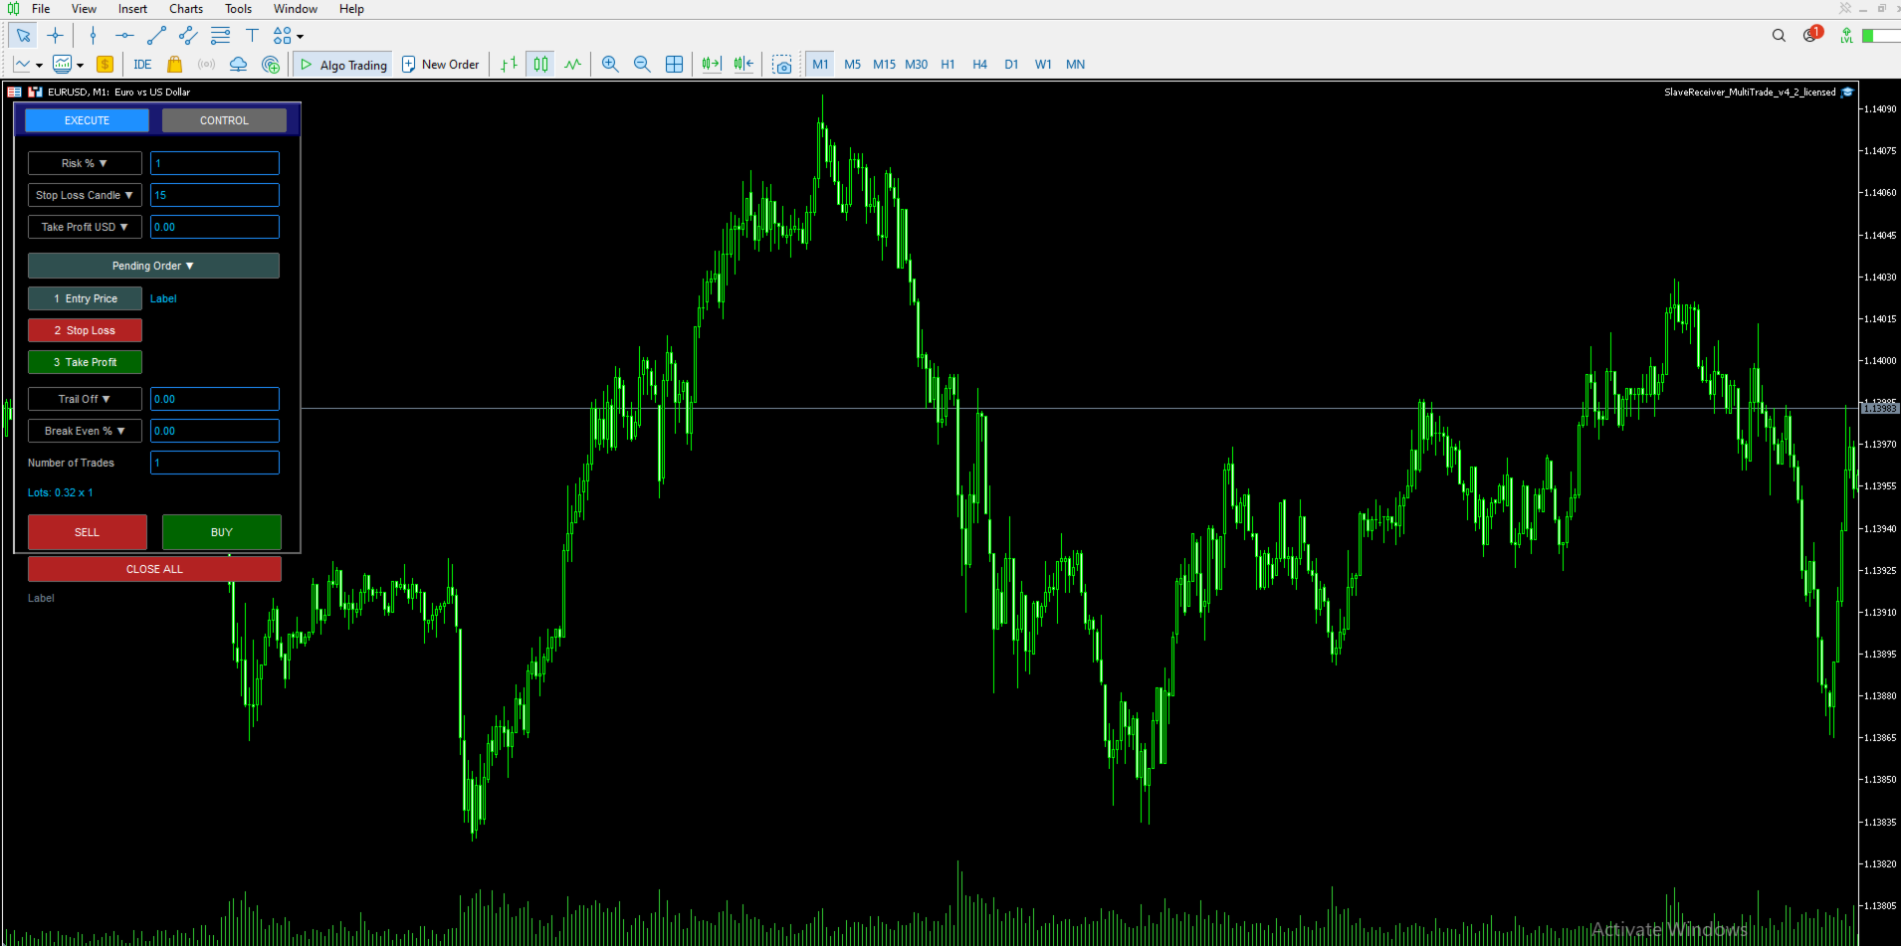Image resolution: width=1901 pixels, height=946 pixels.
Task: Select the H1 timeframe
Action: (948, 65)
